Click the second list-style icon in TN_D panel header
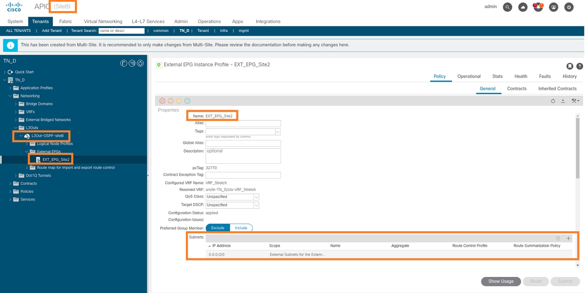This screenshot has width=585, height=293. tap(132, 63)
